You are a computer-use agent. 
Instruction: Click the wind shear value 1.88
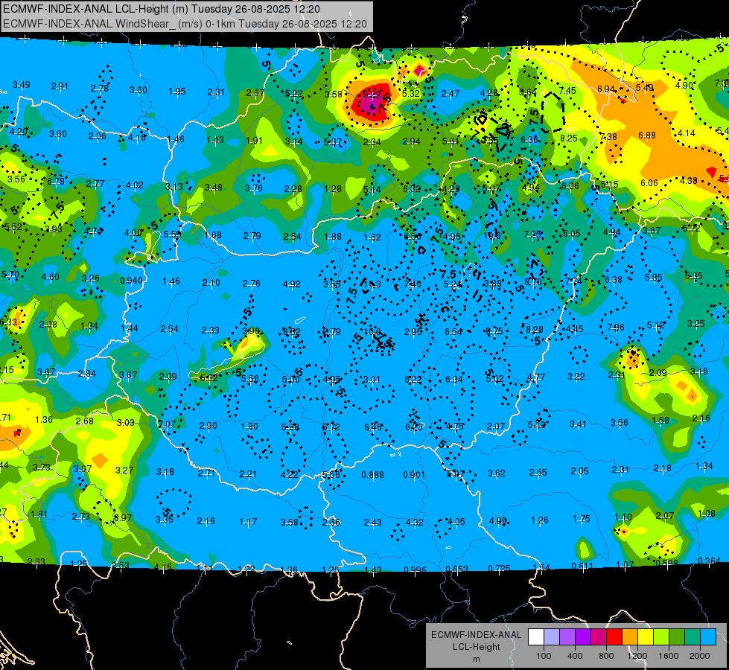click(x=333, y=237)
